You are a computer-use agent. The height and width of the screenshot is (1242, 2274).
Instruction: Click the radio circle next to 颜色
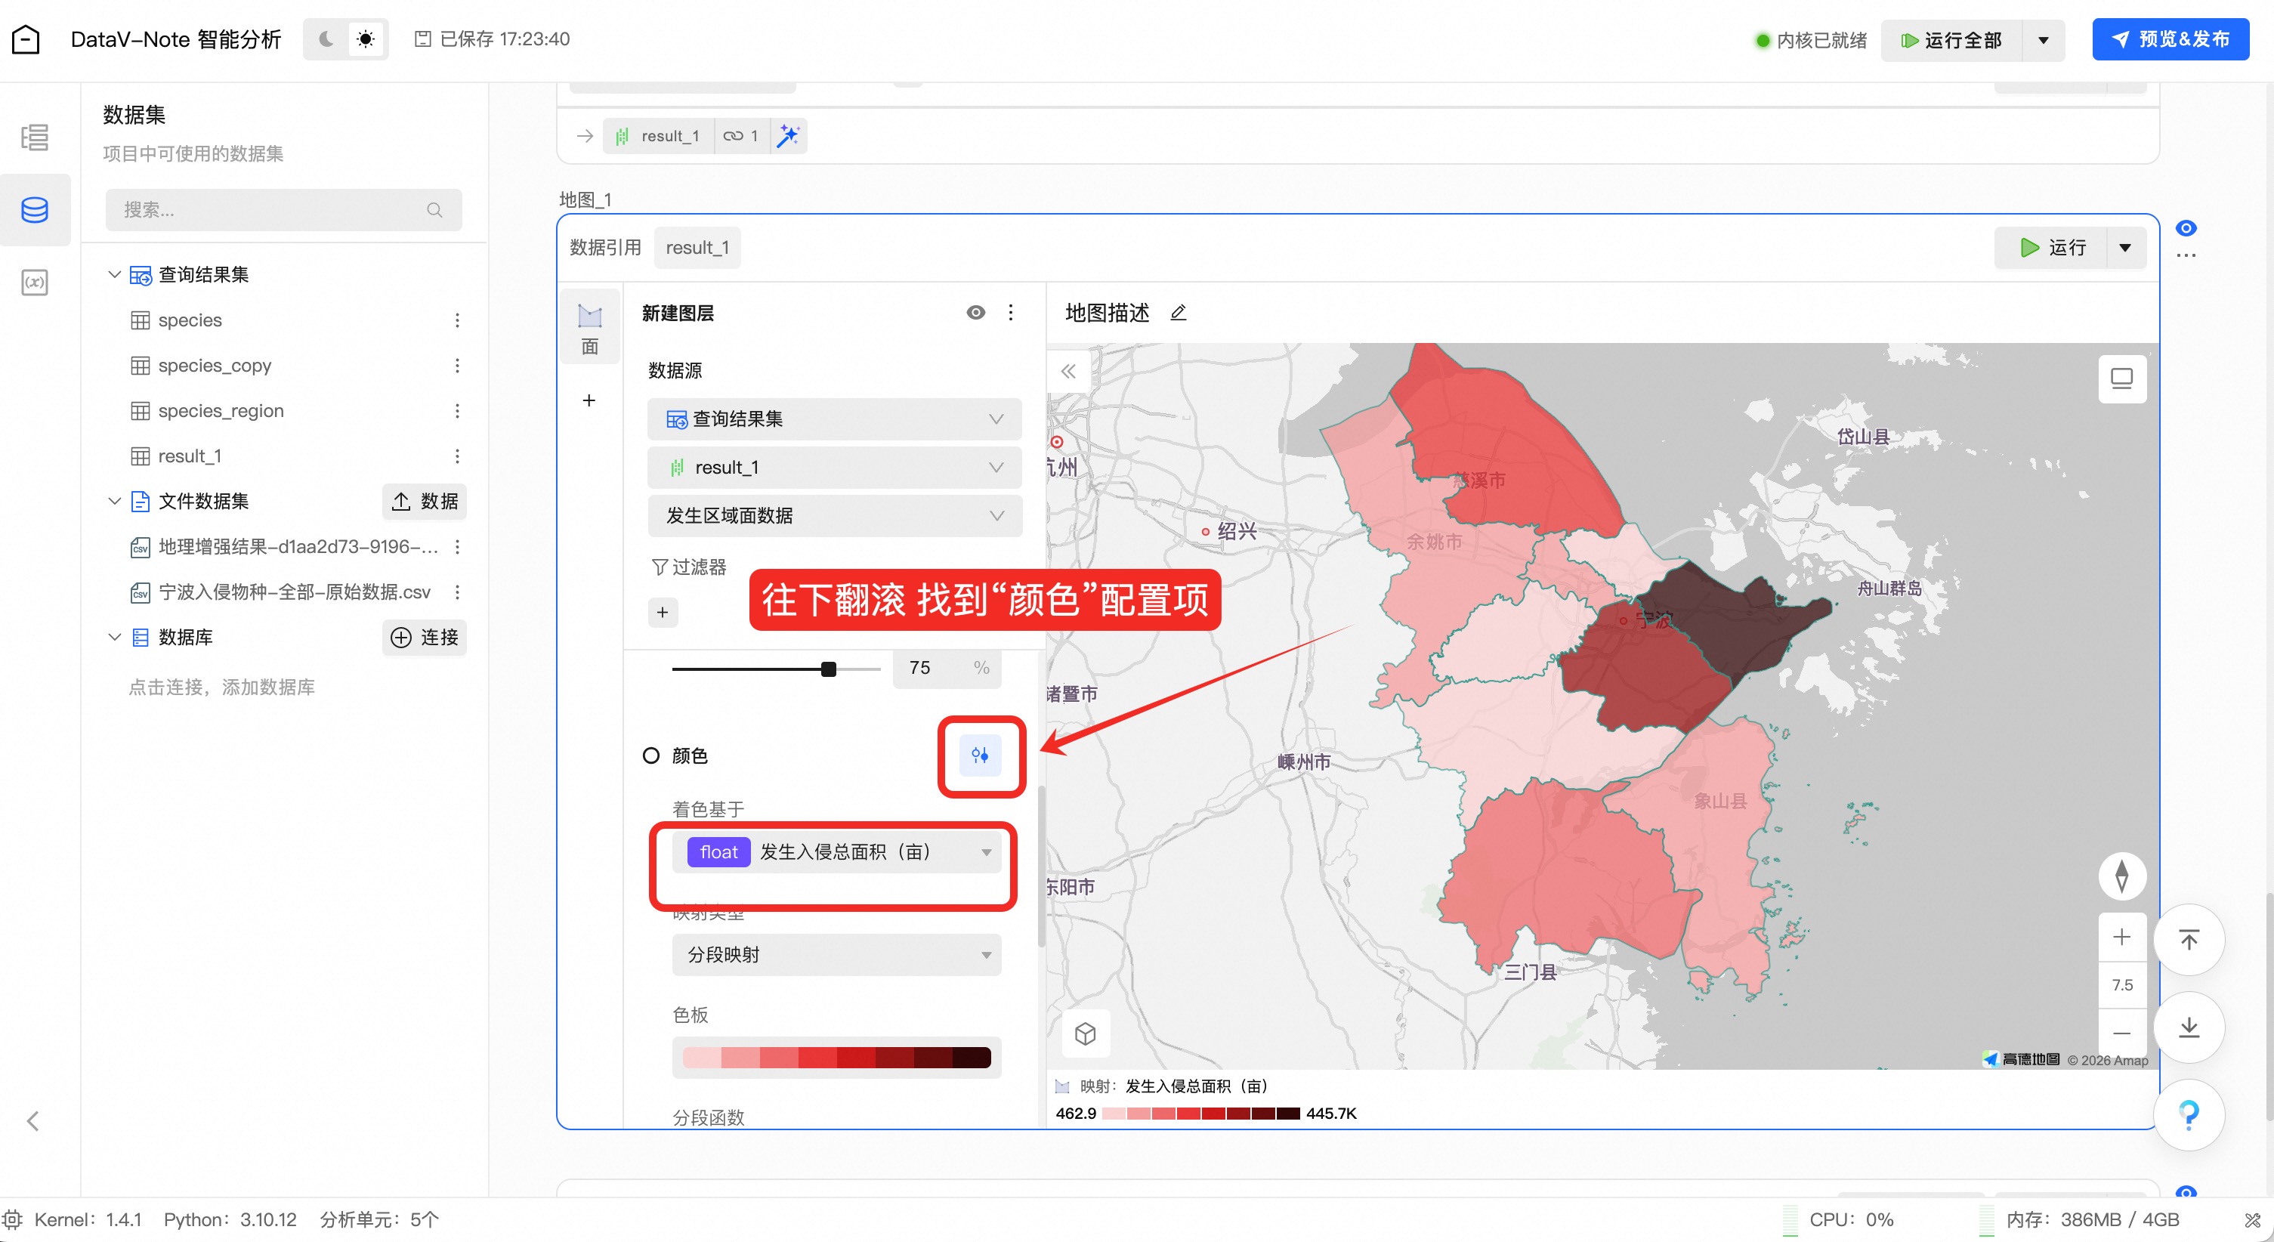point(651,755)
